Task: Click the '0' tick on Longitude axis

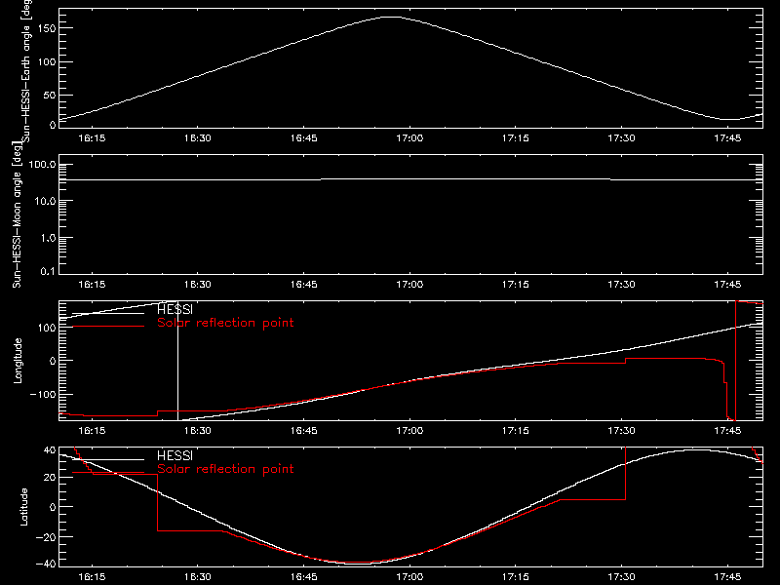Action: (53, 361)
